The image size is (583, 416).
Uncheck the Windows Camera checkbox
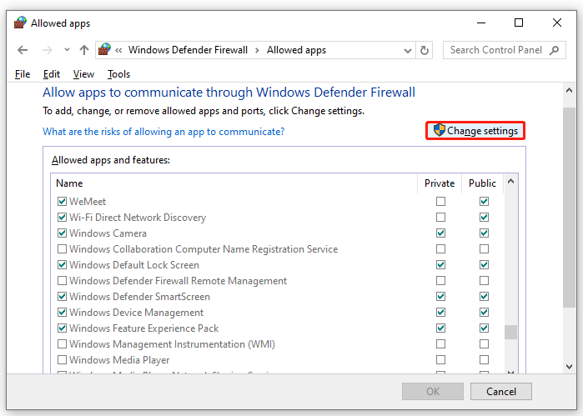pyautogui.click(x=62, y=233)
